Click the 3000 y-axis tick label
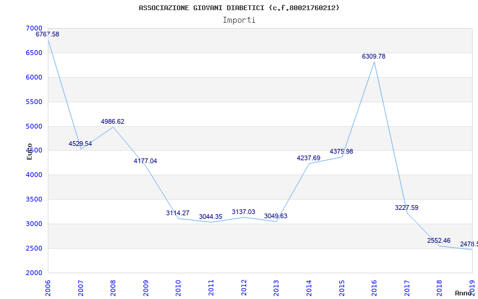The image size is (478, 299). [x=34, y=224]
